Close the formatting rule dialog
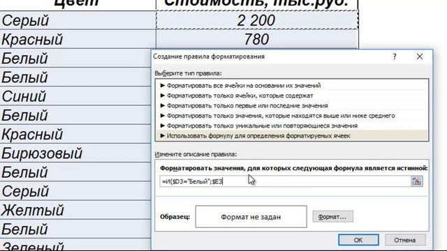The height and width of the screenshot is (251, 447). [420, 56]
